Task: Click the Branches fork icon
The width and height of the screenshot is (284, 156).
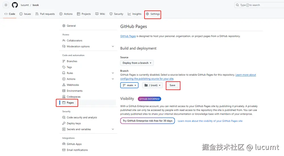Action: [x=64, y=61]
